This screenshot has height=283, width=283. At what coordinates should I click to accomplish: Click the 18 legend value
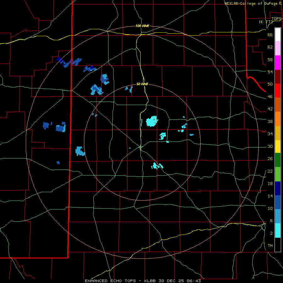pyautogui.click(x=270, y=184)
